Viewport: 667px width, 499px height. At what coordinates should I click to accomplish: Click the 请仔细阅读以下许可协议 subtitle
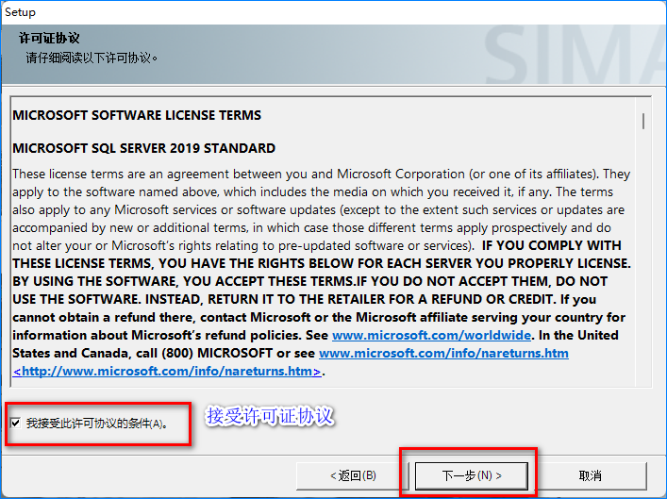point(92,58)
